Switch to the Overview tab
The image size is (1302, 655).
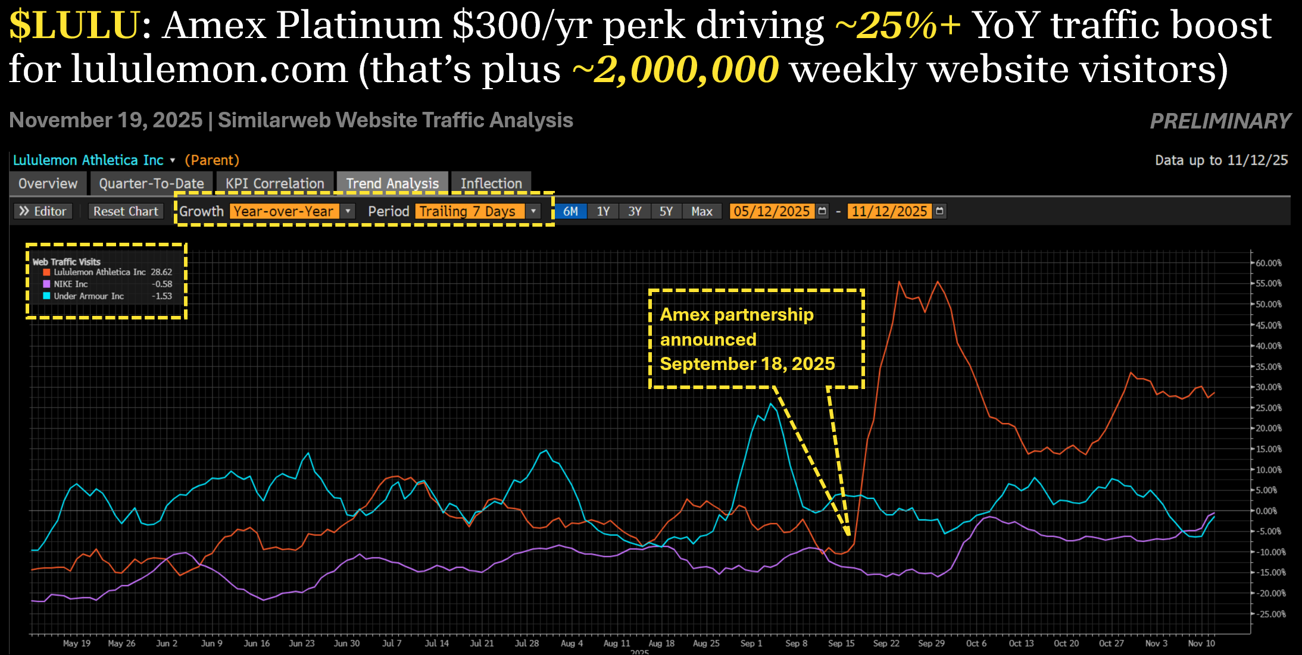click(x=48, y=183)
